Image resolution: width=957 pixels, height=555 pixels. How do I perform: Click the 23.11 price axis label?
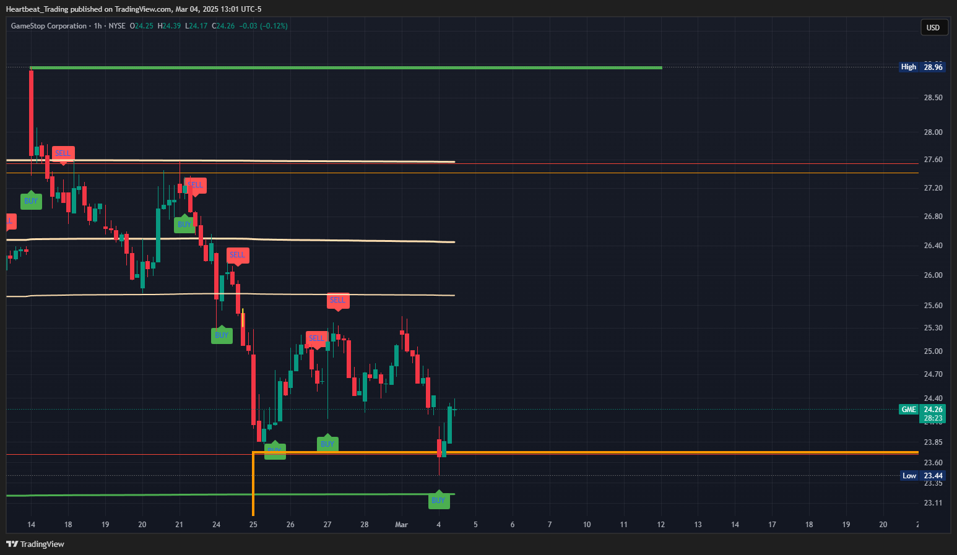click(933, 503)
